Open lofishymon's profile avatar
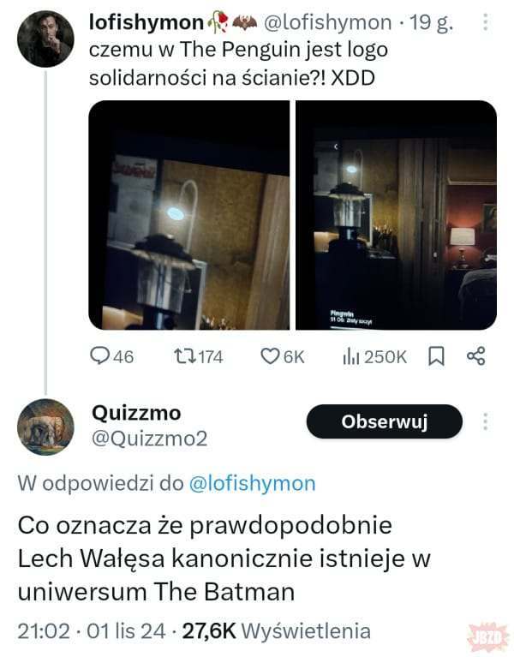Viewport: 514px width, 657px height. tap(45, 39)
